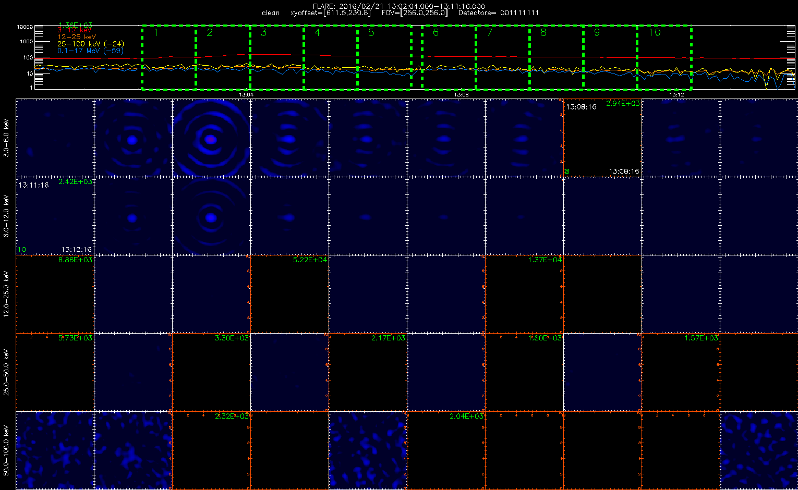
Task: Open the brightest 3.0-6.0 keV image with red core
Action: pyautogui.click(x=211, y=138)
